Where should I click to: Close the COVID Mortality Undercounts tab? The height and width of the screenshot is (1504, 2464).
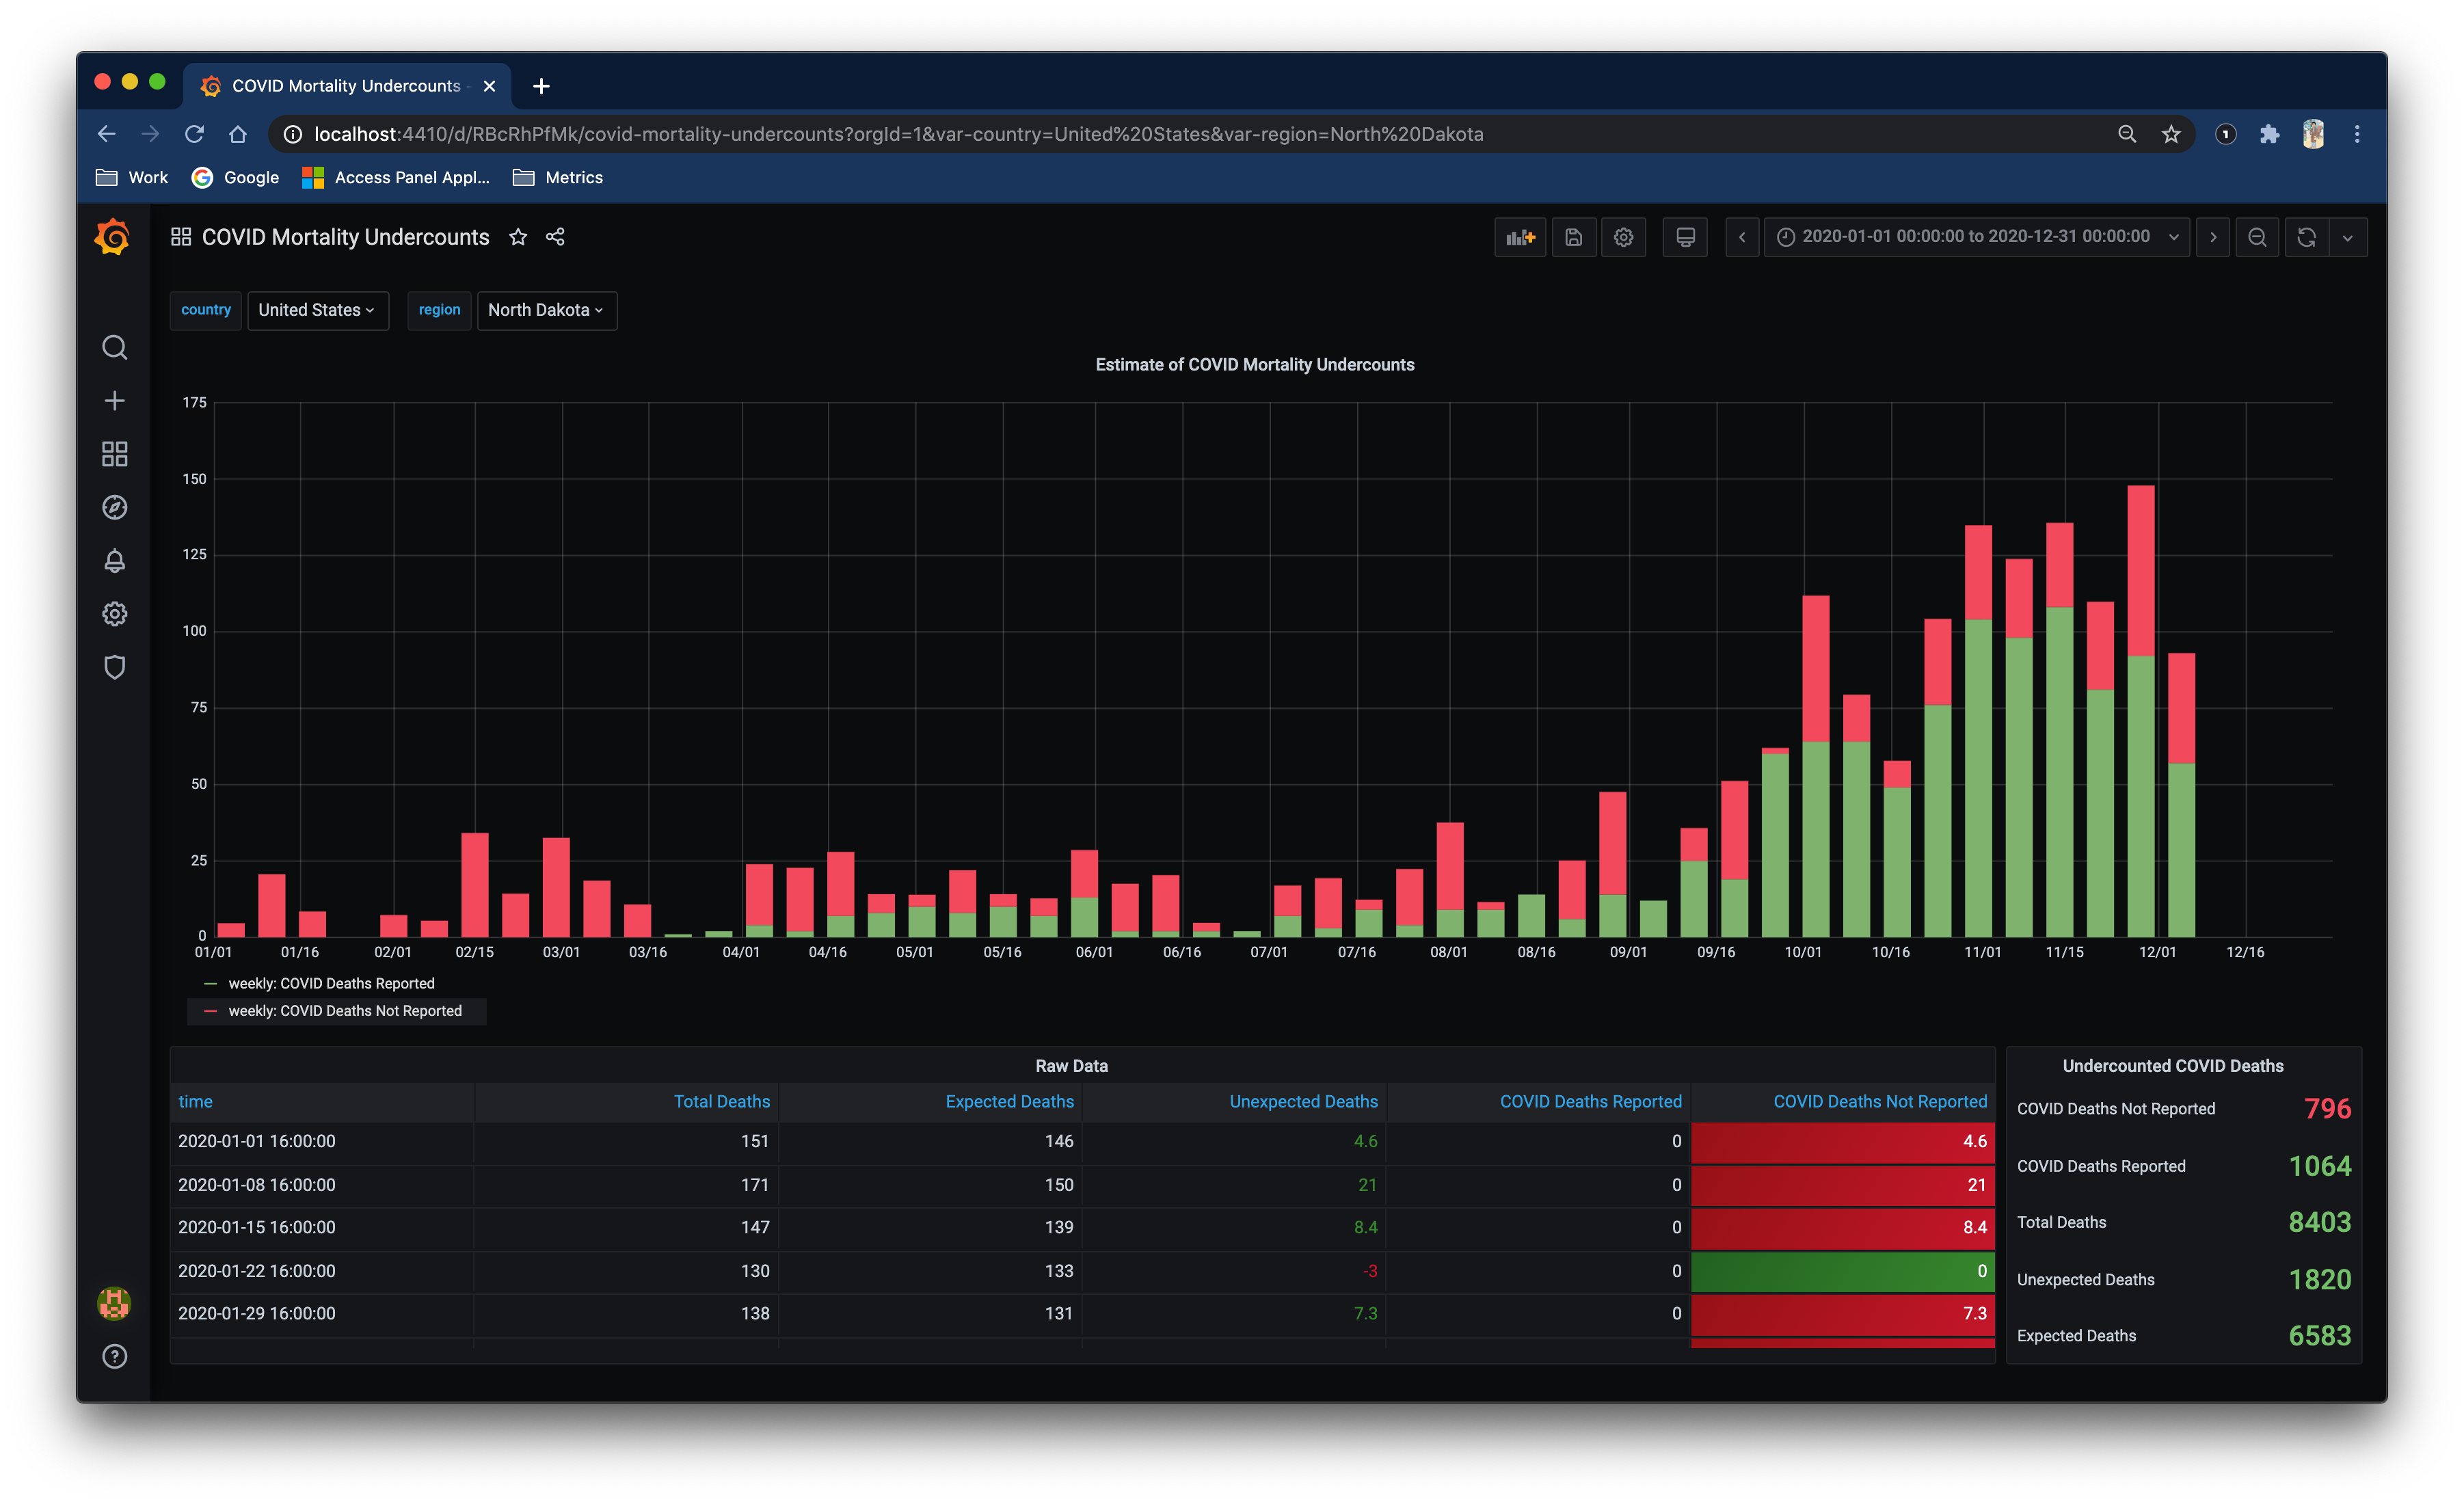point(489,86)
